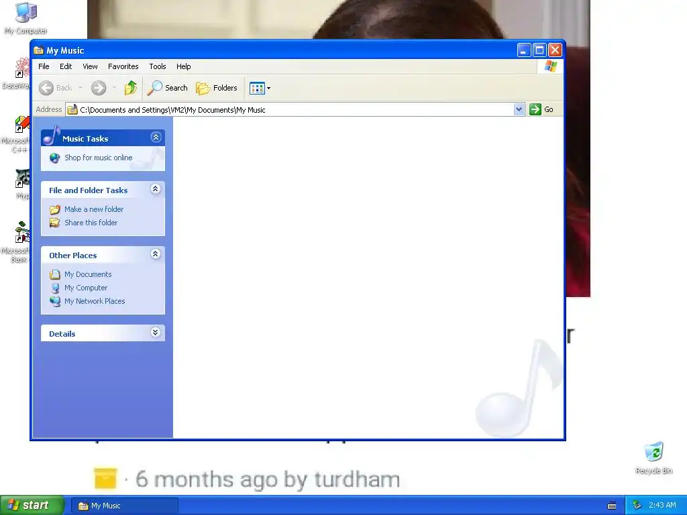Toggle the Folders pane
The height and width of the screenshot is (515, 687).
click(217, 88)
